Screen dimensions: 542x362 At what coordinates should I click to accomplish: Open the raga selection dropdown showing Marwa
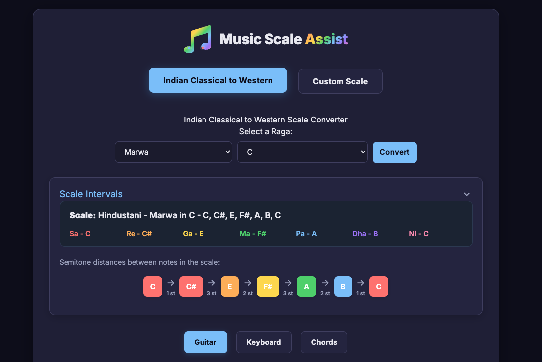[173, 152]
